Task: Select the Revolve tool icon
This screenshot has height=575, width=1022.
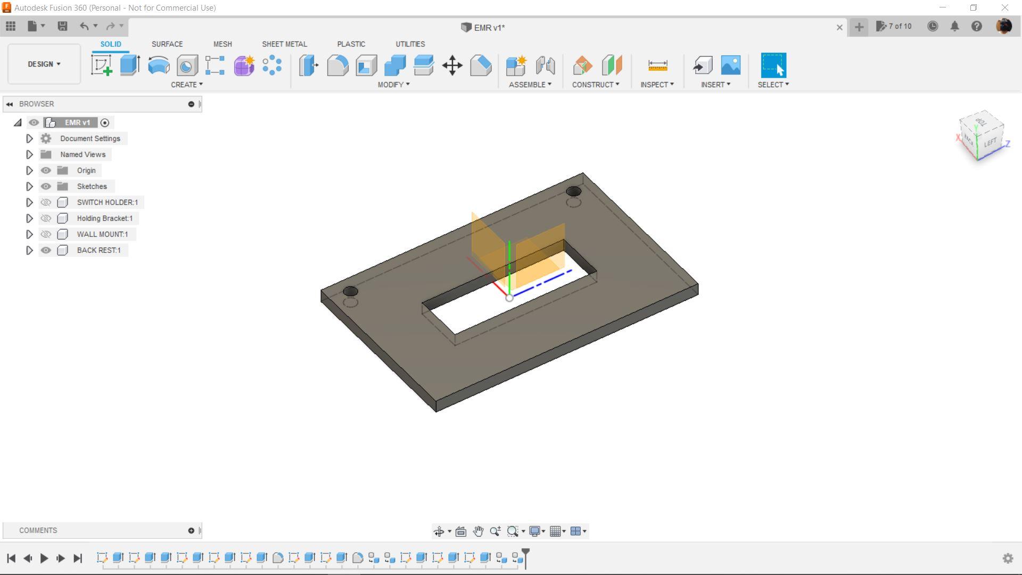Action: [x=159, y=65]
